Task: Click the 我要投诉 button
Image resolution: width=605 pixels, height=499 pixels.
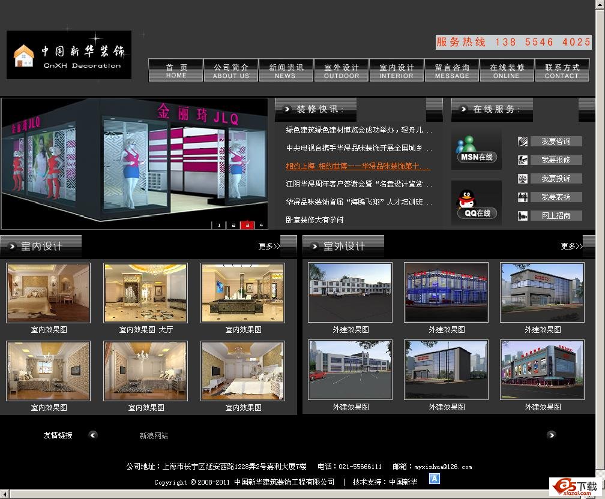Action: coord(556,179)
